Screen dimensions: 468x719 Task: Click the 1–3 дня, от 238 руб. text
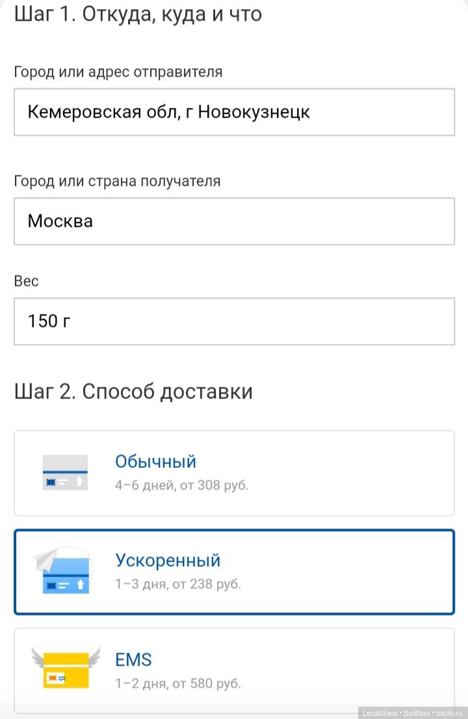pos(177,584)
